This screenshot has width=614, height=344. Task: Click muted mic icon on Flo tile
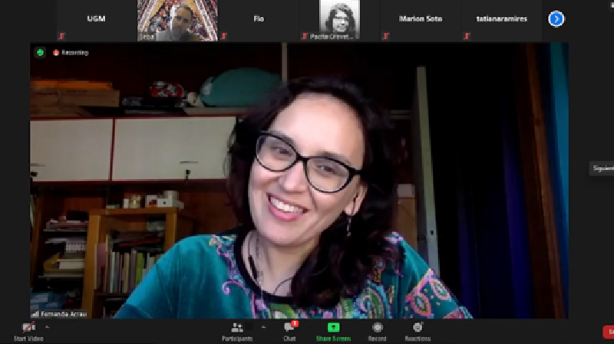pyautogui.click(x=223, y=36)
